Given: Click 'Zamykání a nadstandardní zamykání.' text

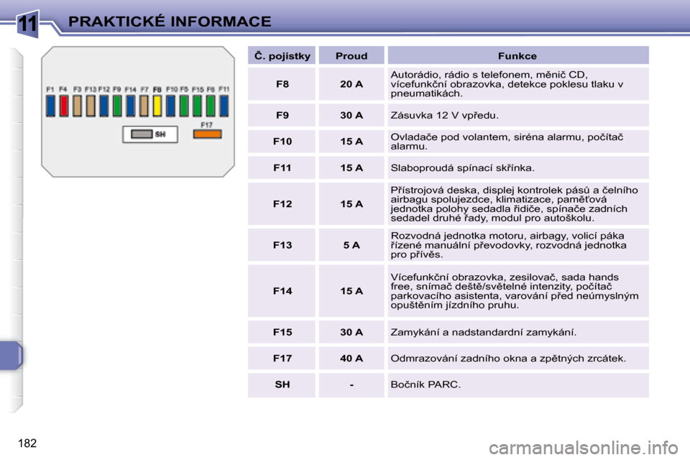Looking at the screenshot, I should 483,332.
